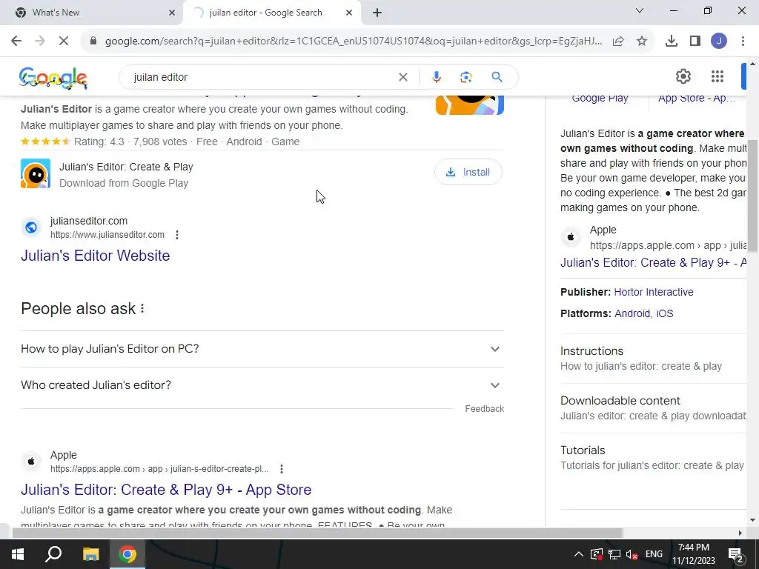
Task: Open more options for Apple App Store result
Action: 282,469
